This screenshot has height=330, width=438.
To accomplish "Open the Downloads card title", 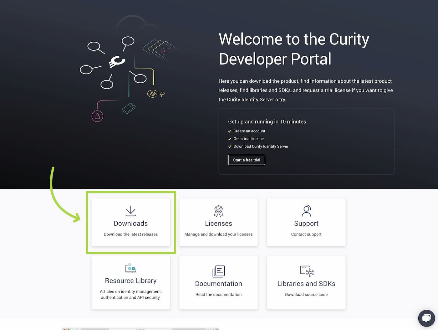I will tap(130, 224).
